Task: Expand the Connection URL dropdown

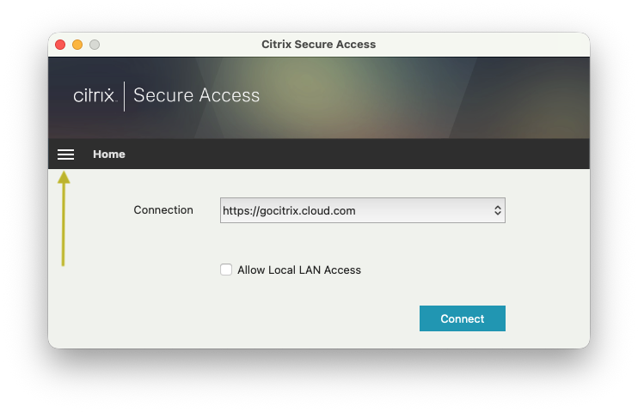Action: pyautogui.click(x=362, y=210)
